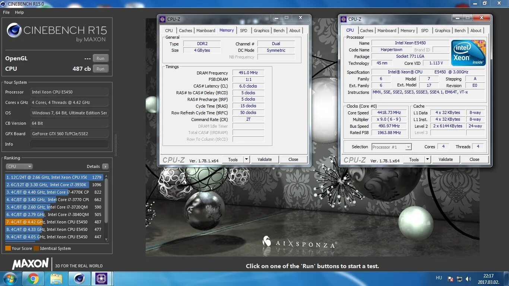Run the CPU benchmark
The width and height of the screenshot is (509, 286).
tap(101, 69)
